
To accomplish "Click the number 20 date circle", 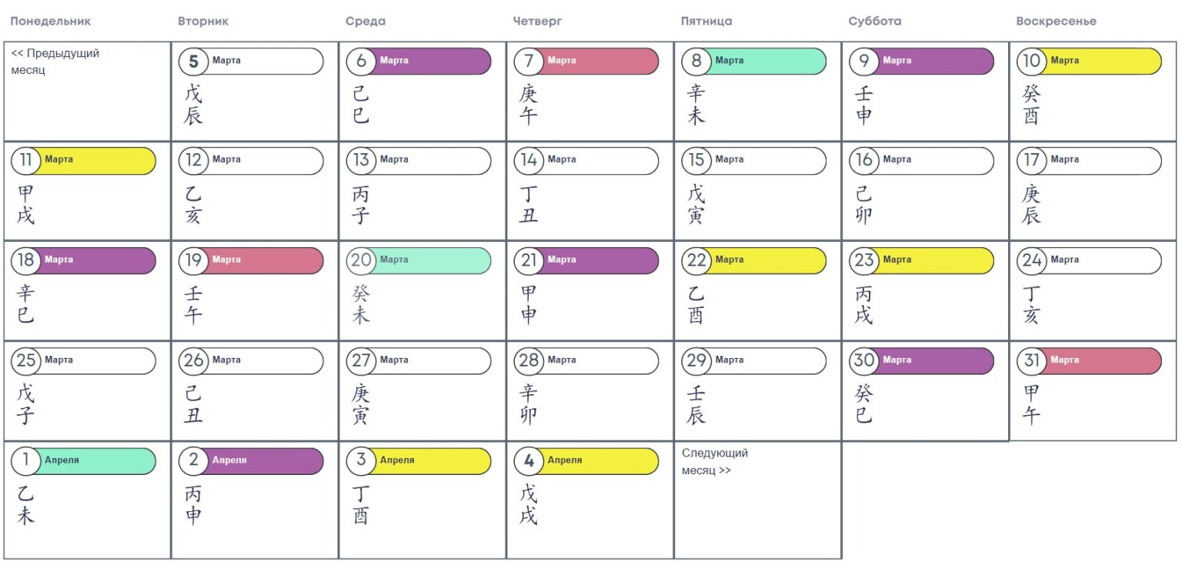I will tap(361, 261).
